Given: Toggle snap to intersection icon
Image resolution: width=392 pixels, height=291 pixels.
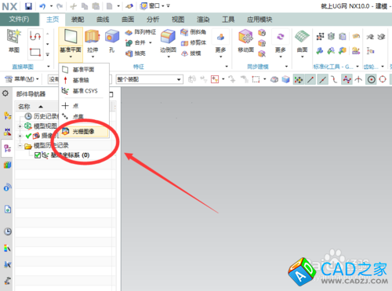Looking at the screenshot, I should pos(358,79).
